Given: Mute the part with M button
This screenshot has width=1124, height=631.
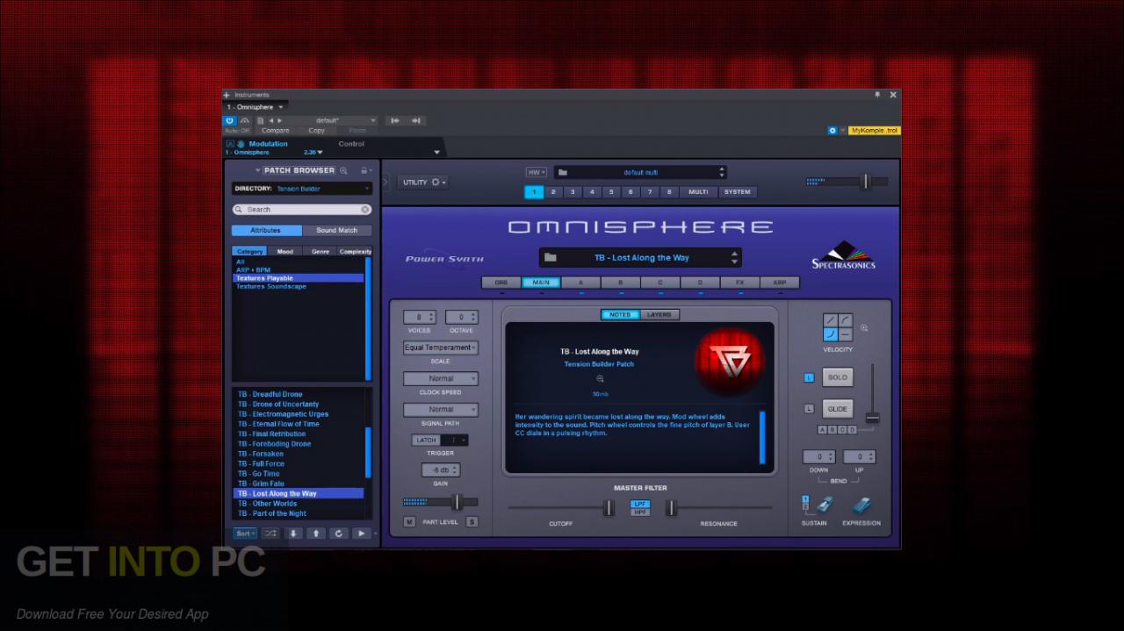Looking at the screenshot, I should (x=409, y=522).
